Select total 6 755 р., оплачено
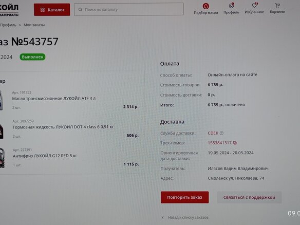 (x=227, y=105)
